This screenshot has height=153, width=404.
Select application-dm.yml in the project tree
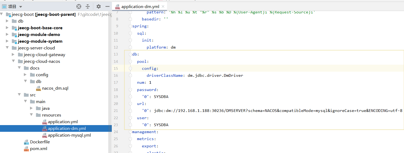67,129
